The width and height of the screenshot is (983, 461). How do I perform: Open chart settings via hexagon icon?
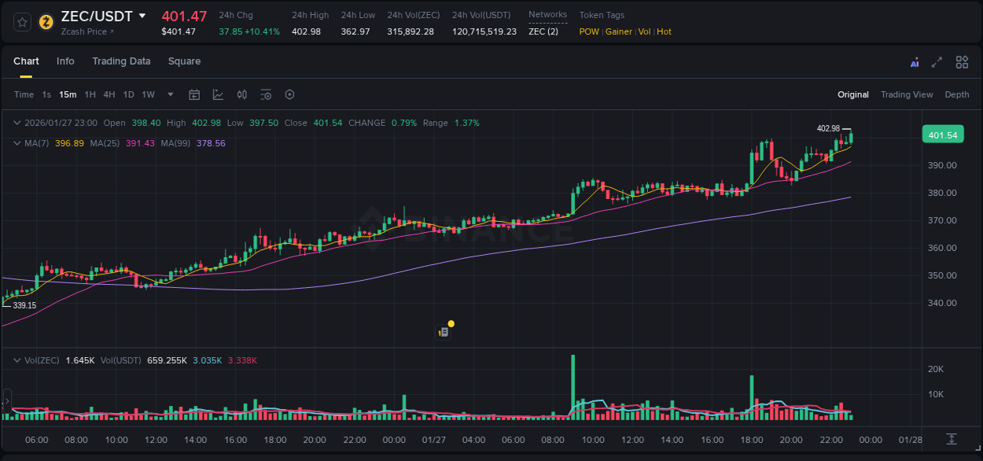289,94
